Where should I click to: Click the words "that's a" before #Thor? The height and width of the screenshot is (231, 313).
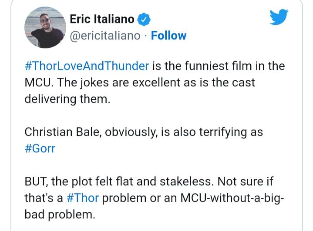(44, 198)
